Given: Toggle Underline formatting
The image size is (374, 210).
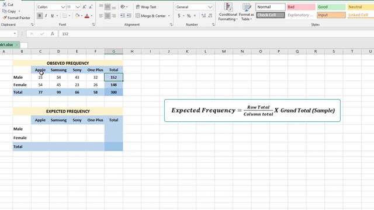Looking at the screenshot, I should pyautogui.click(x=52, y=16).
